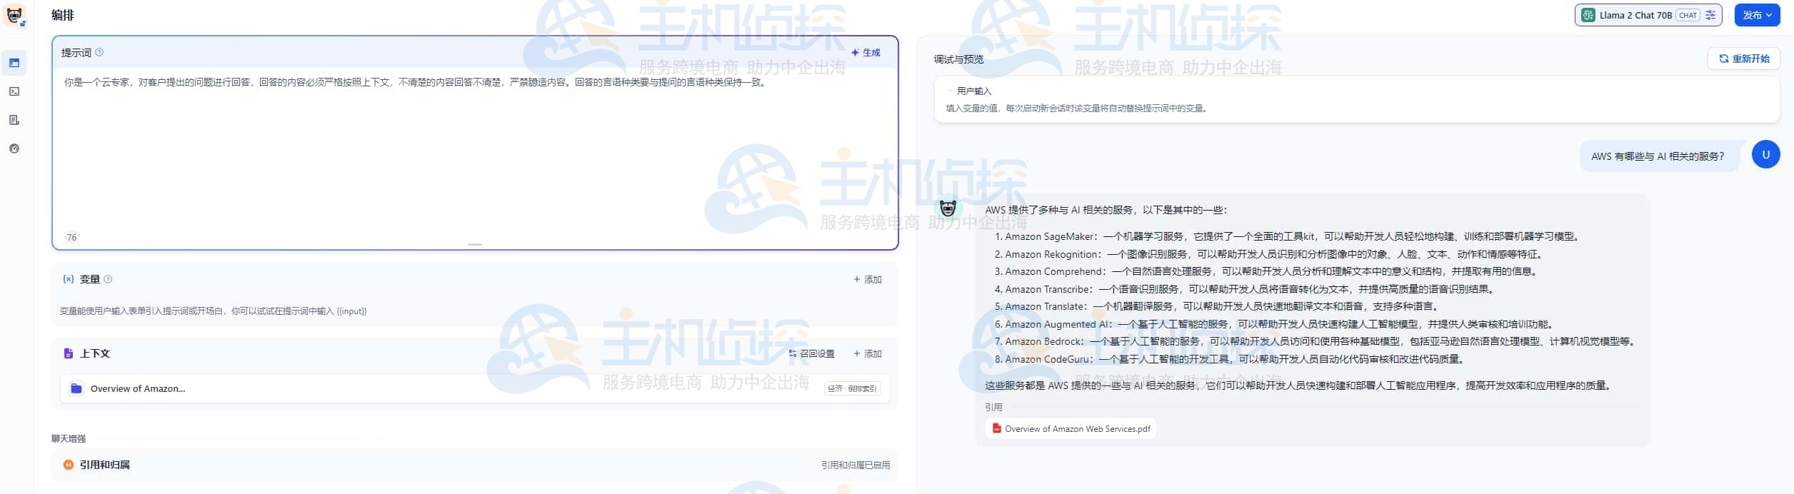Click the 编排 page title

63,15
